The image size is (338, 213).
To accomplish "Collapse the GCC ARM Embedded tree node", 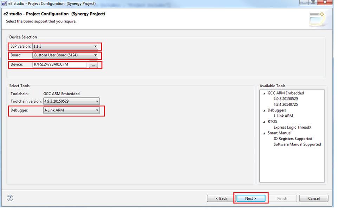I will pyautogui.click(x=264, y=93).
